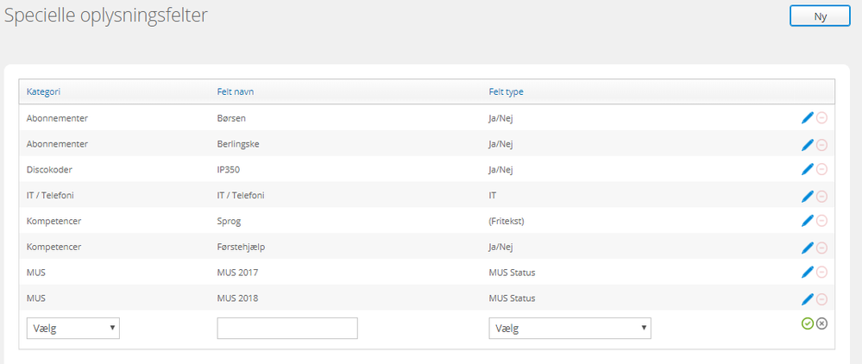
Task: Click the Sprog field name
Action: click(x=230, y=221)
